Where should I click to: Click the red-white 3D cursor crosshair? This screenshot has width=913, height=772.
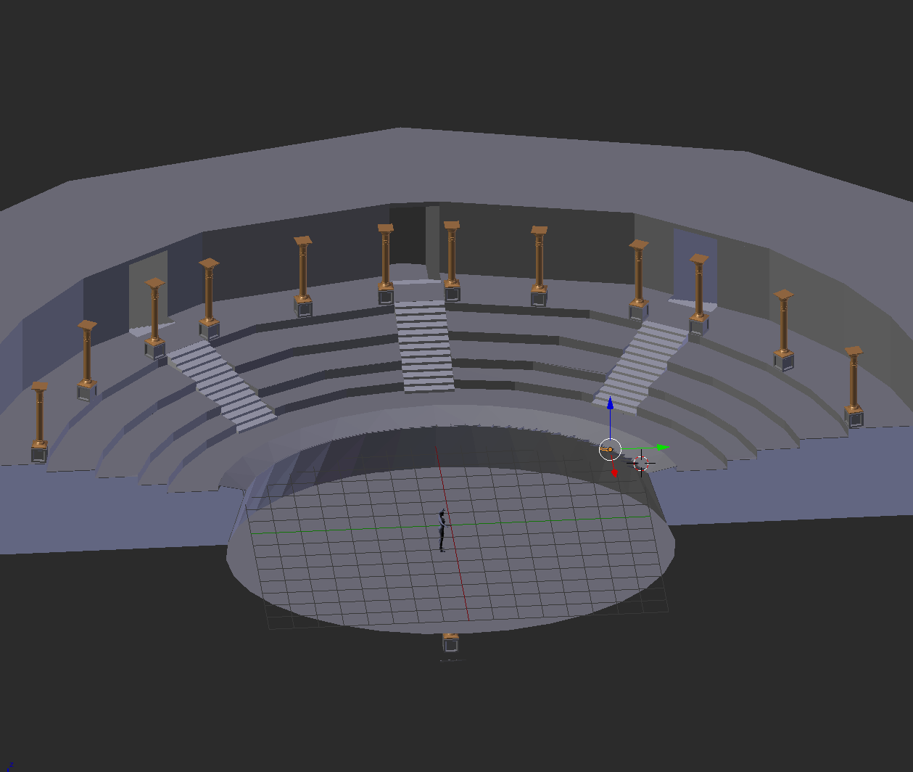[641, 463]
